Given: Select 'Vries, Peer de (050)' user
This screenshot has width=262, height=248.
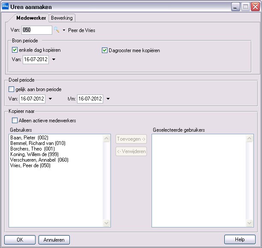Looking at the screenshot, I should [30, 165].
